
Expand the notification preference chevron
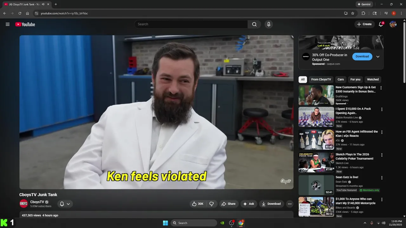point(68,204)
